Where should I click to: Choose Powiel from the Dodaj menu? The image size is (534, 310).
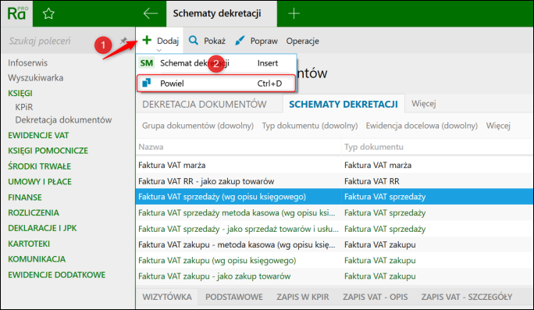[216, 84]
